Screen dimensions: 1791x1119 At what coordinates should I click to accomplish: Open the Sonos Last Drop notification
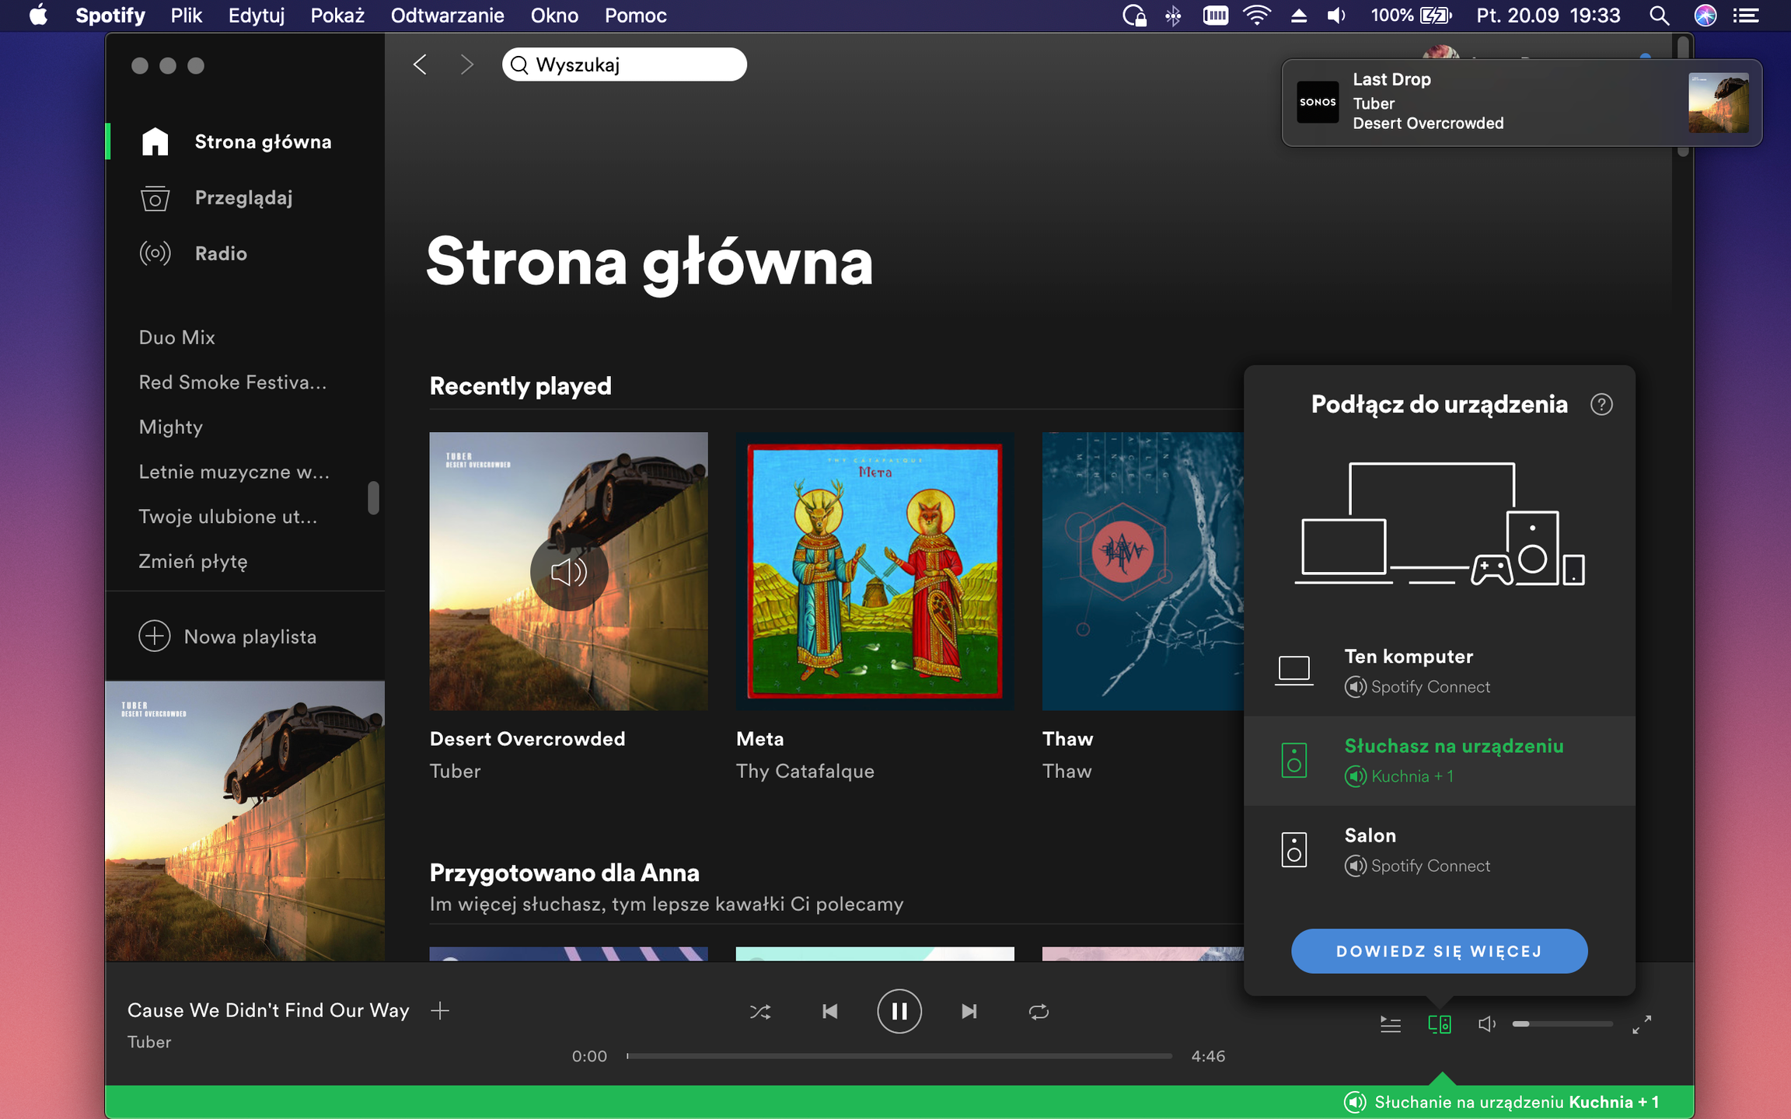click(x=1521, y=103)
